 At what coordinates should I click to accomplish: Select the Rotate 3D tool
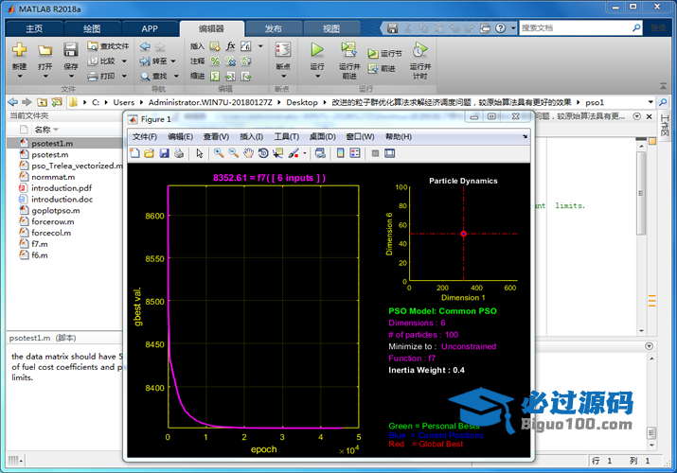(263, 153)
